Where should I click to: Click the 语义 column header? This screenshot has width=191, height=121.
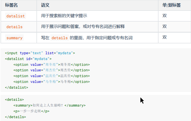(45, 5)
